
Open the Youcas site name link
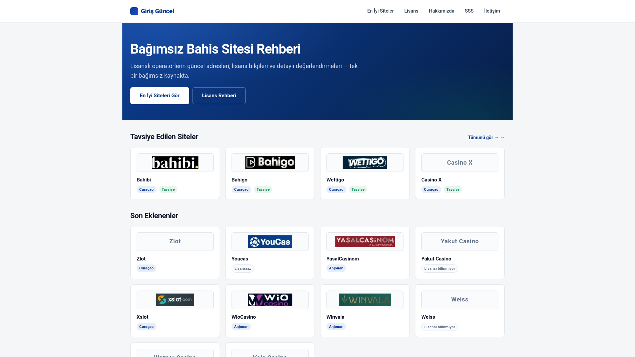tap(240, 259)
